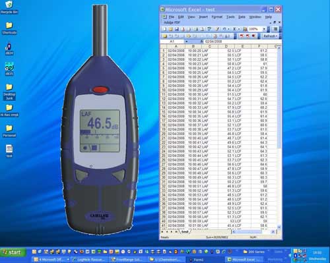Select the Desktop Junk folder icon
The image size is (330, 263).
click(x=9, y=92)
